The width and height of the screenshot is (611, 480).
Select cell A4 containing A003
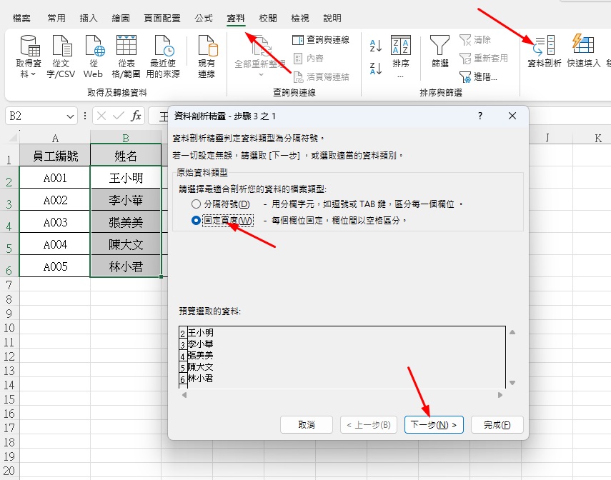coord(55,222)
